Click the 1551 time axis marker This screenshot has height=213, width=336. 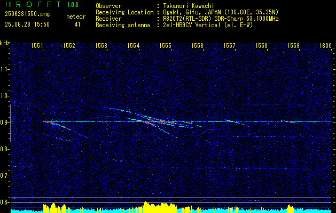click(x=37, y=45)
